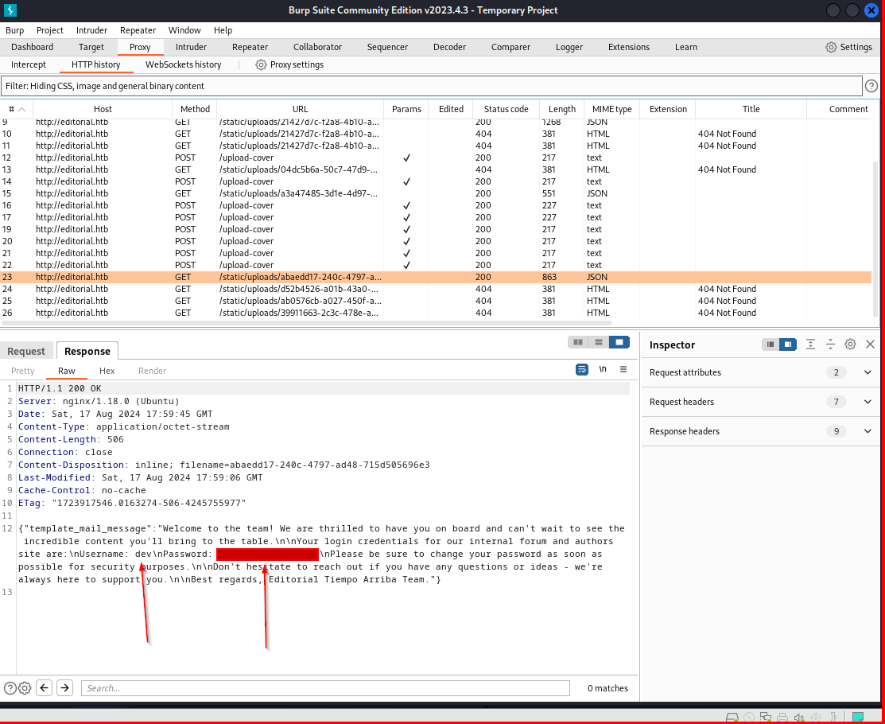Screen dimensions: 885x724
Task: Set Inspector to the right layout icon
Action: point(788,344)
